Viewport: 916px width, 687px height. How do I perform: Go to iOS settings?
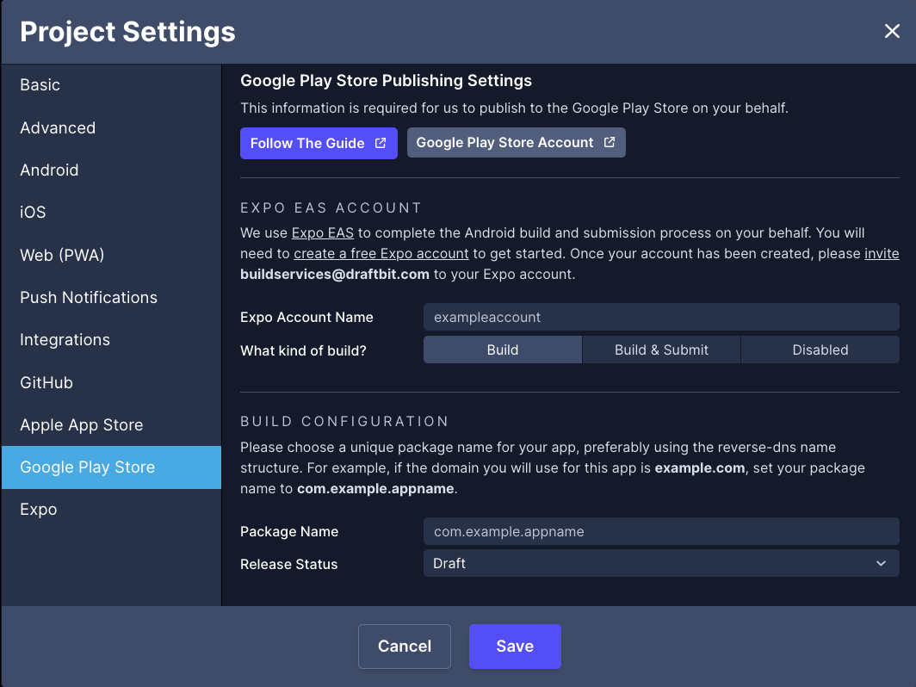[112, 213]
